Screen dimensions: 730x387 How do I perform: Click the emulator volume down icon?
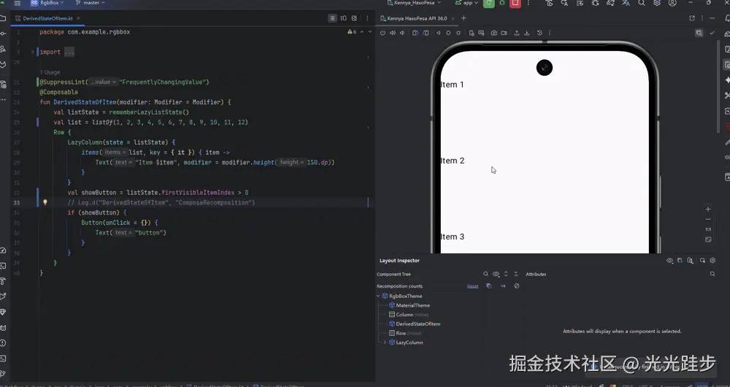tap(402, 33)
